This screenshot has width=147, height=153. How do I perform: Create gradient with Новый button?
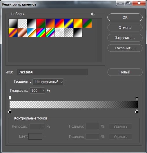[x=125, y=72]
